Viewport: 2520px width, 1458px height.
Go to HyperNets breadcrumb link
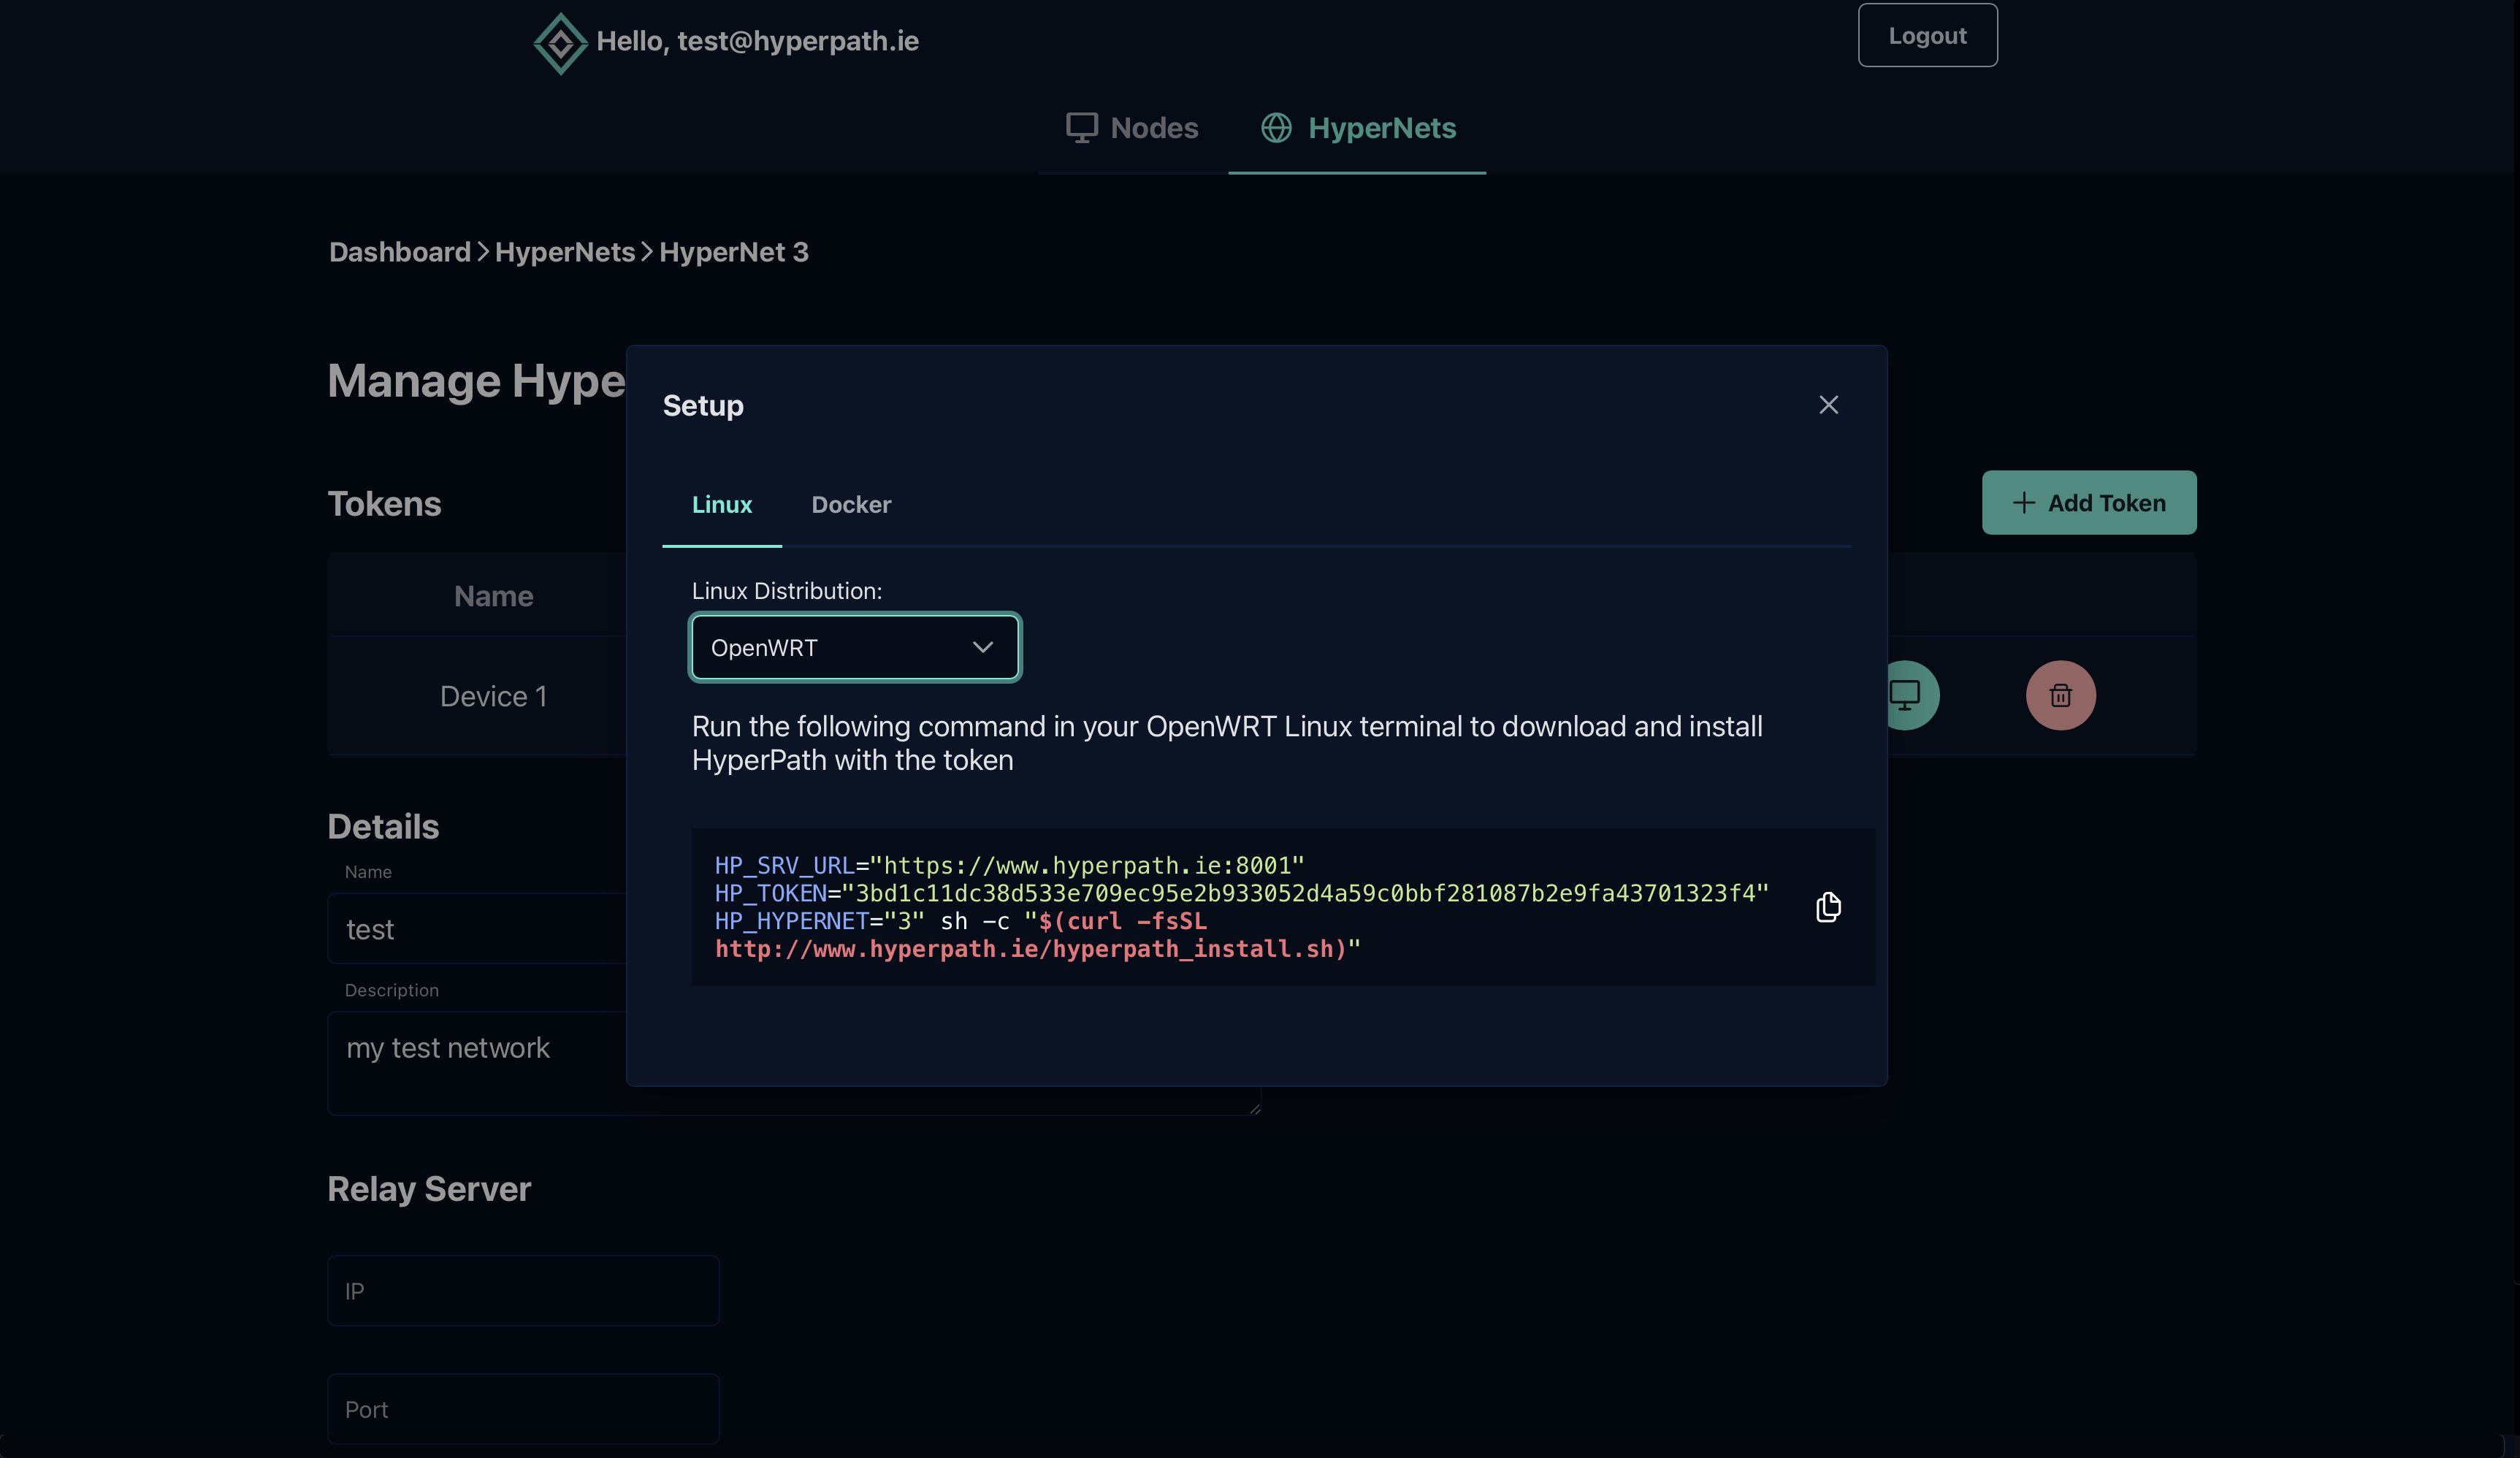click(x=565, y=252)
